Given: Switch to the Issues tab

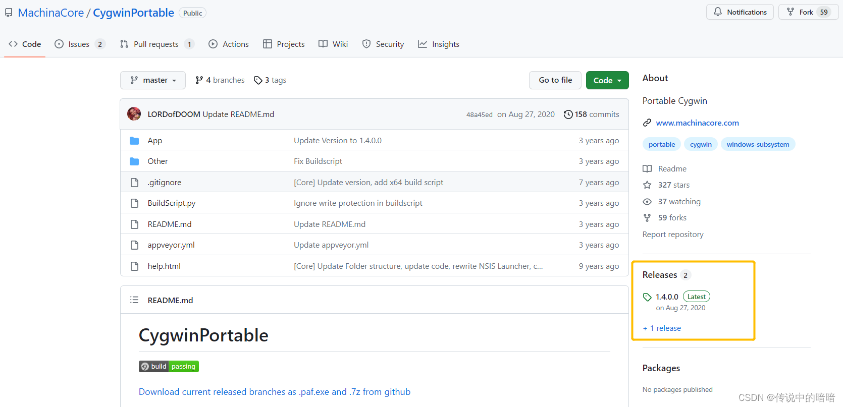Looking at the screenshot, I should pos(80,44).
